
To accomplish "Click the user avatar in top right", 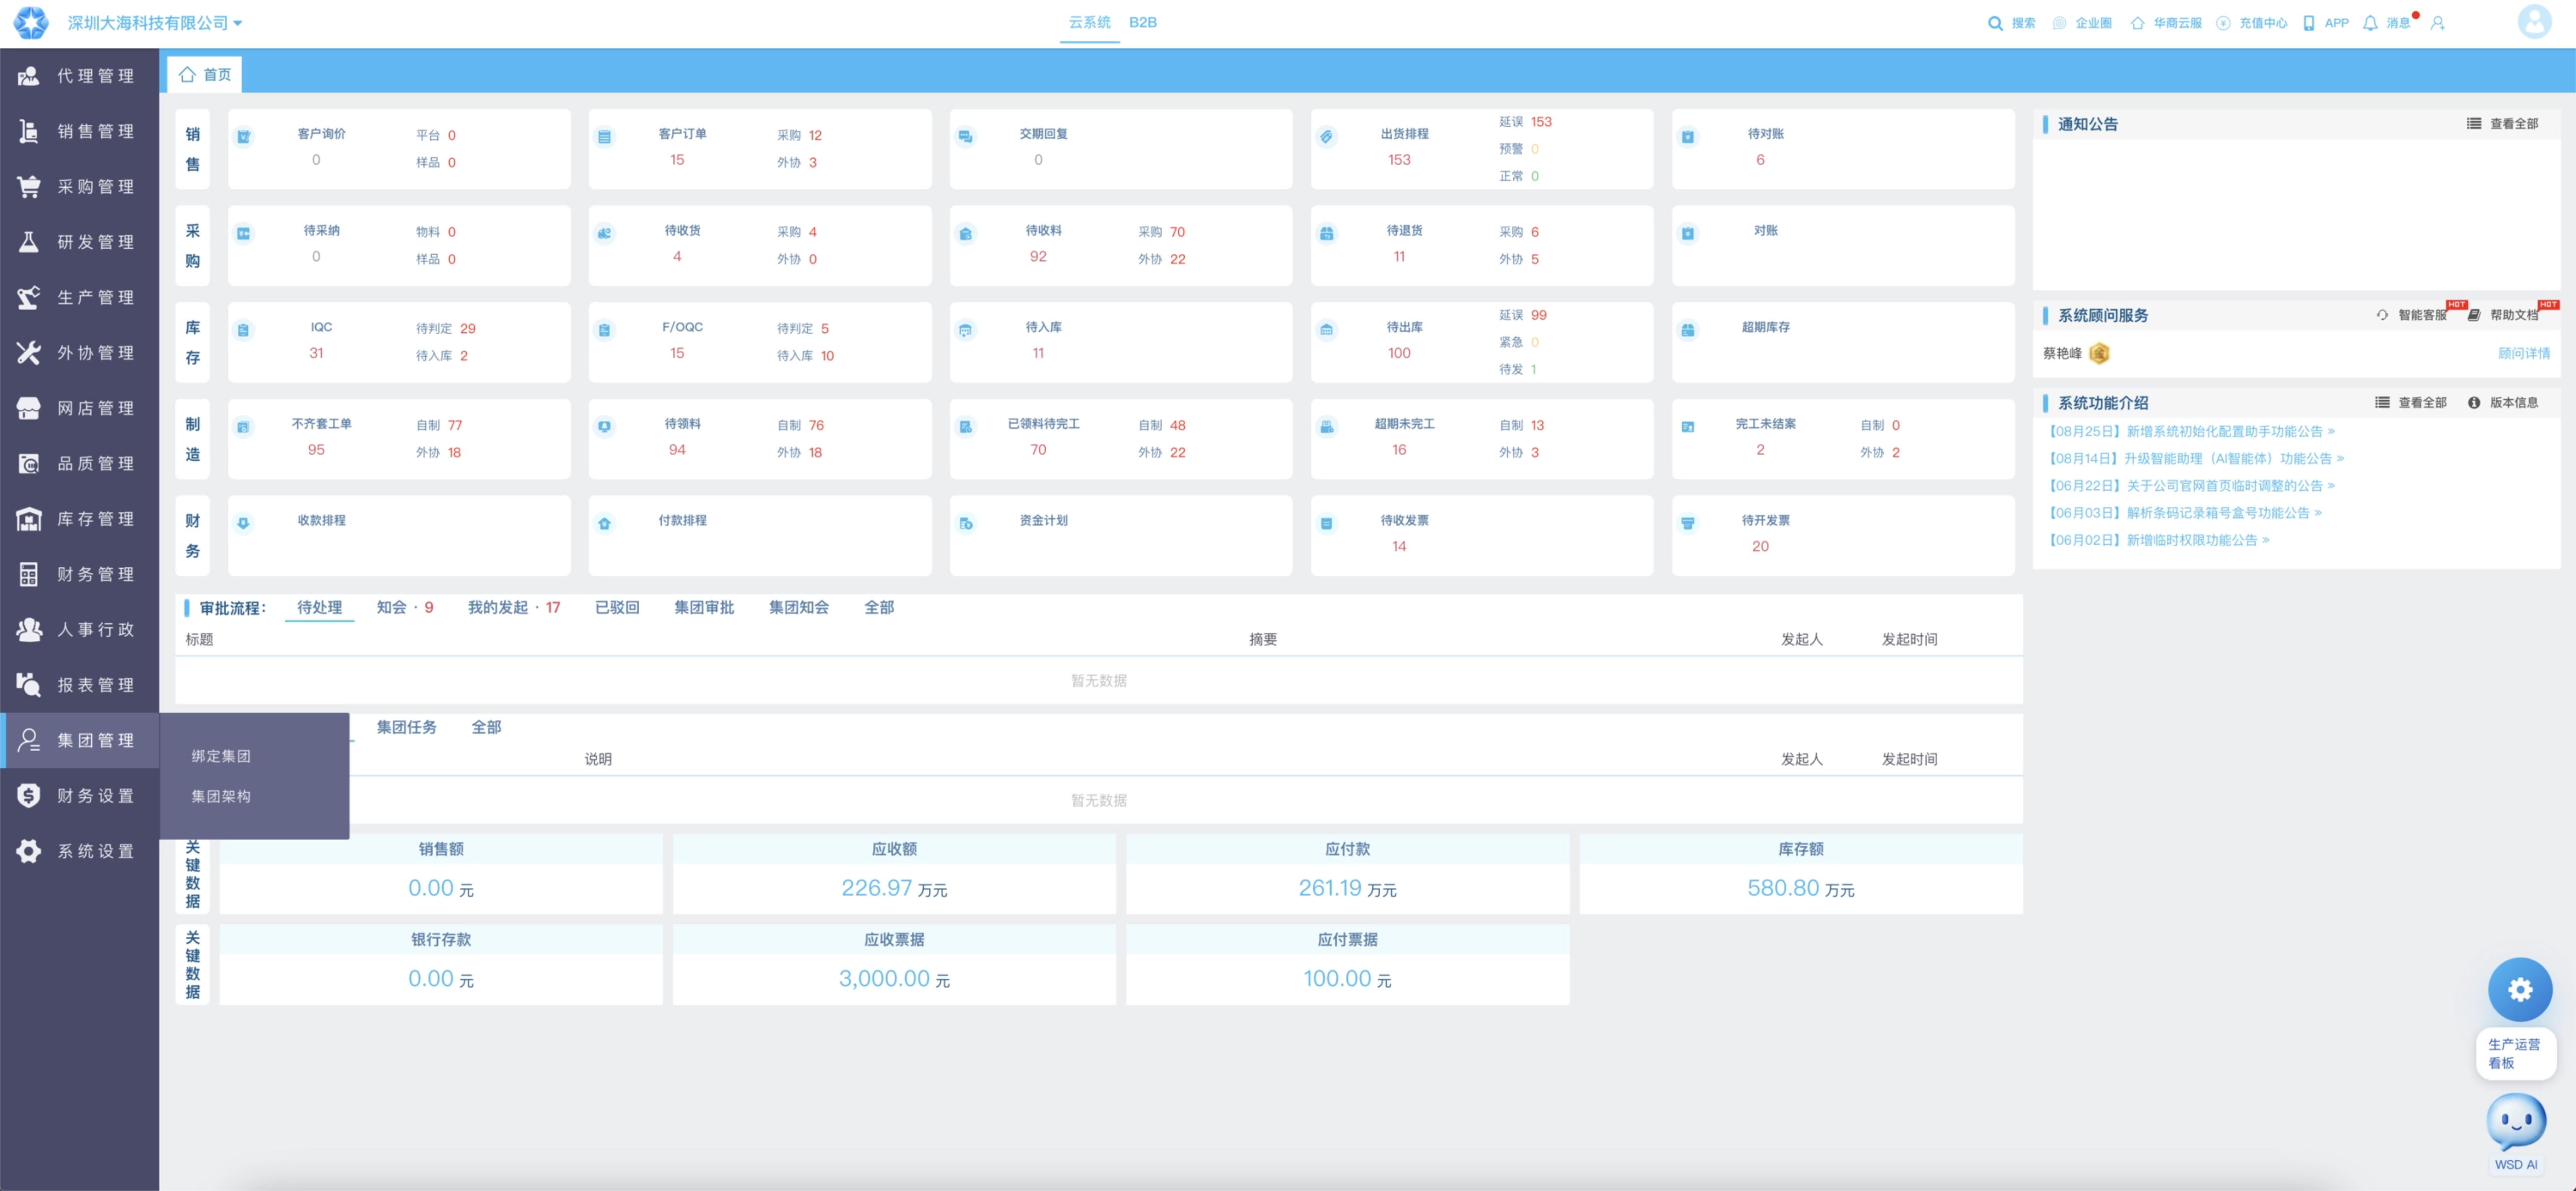I will click(x=2534, y=21).
